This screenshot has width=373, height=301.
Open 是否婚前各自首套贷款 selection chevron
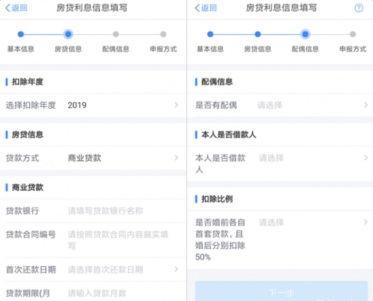click(x=366, y=222)
